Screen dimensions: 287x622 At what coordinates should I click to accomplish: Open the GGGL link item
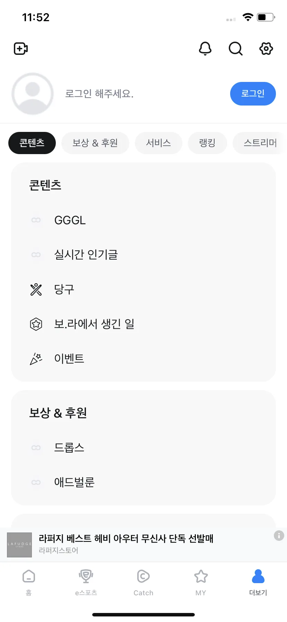[x=143, y=220]
